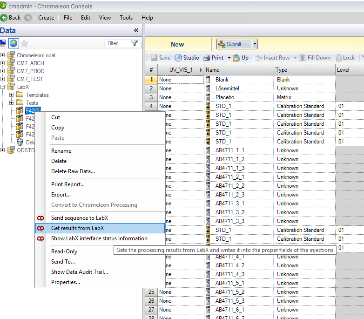Open the Edit menu
364x319 pixels.
pos(86,18)
